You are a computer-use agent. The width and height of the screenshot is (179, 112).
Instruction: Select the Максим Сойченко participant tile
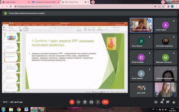pos(166,57)
